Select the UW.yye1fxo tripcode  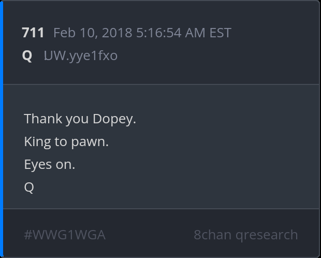81,55
